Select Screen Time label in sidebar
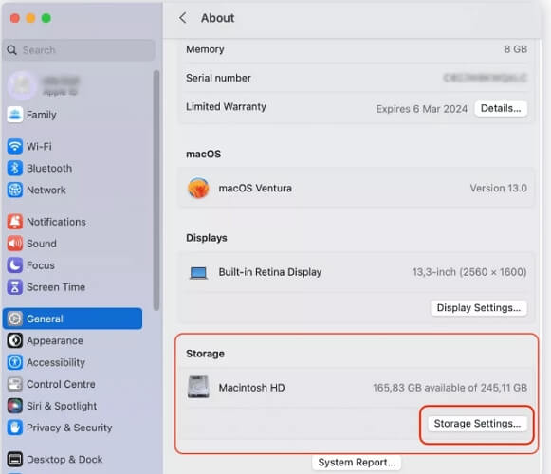Screen dimensions: 551x474 click(x=56, y=287)
